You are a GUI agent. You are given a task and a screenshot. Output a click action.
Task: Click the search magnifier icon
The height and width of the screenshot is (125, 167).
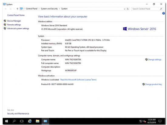click(x=161, y=9)
